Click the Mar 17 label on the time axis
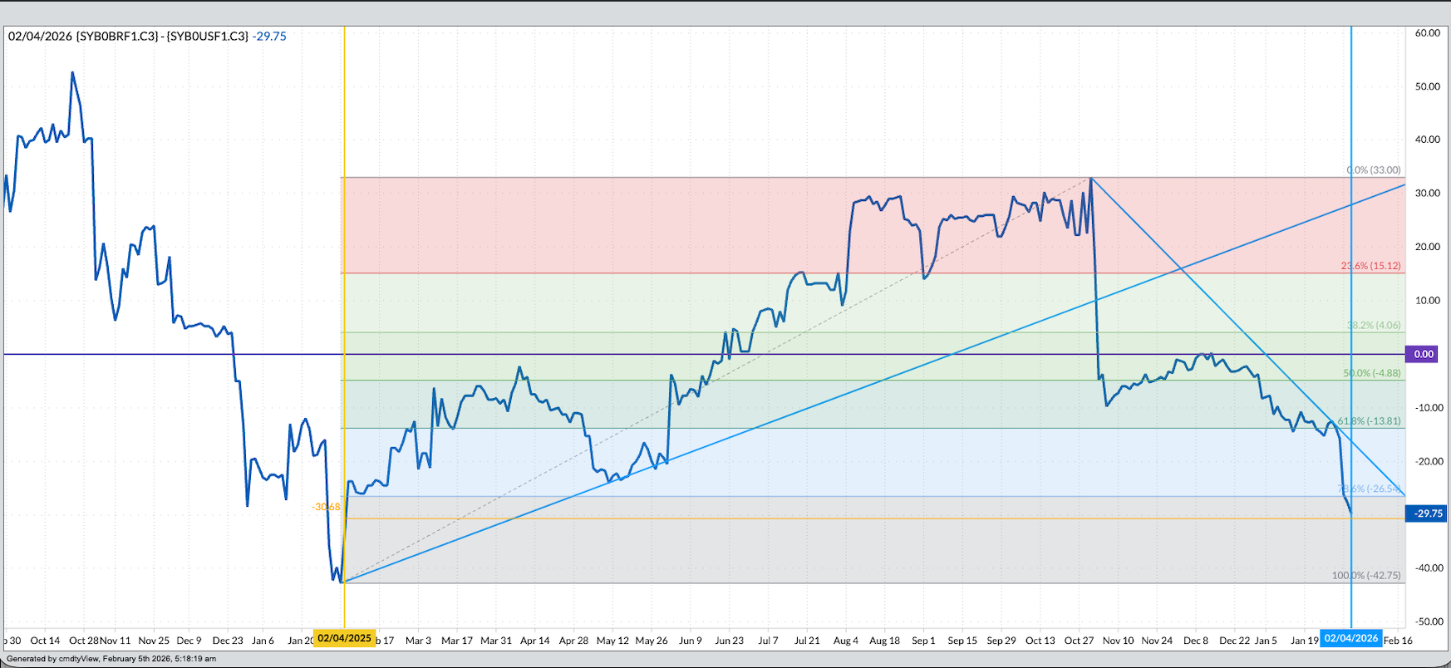Screen dimensions: 1451x668 pyautogui.click(x=456, y=641)
